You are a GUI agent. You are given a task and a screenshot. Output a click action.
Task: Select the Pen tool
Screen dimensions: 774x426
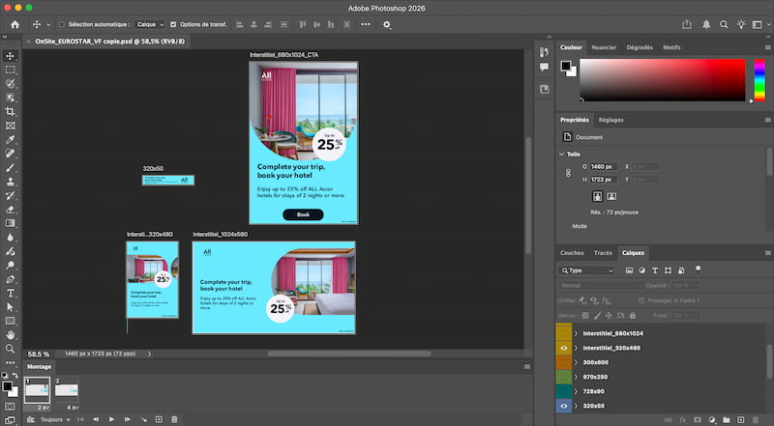[10, 279]
